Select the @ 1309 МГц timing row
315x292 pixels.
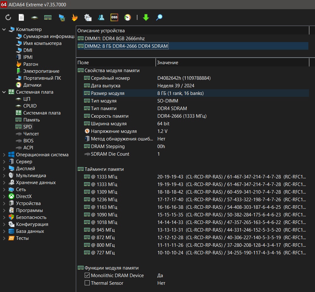pos(196,192)
